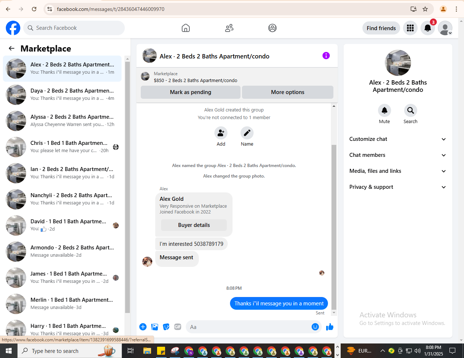Image resolution: width=464 pixels, height=358 pixels.
Task: Expand the Customize chat section
Action: [398, 139]
